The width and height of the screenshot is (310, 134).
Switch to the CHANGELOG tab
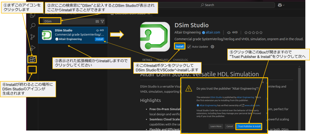point(180,60)
